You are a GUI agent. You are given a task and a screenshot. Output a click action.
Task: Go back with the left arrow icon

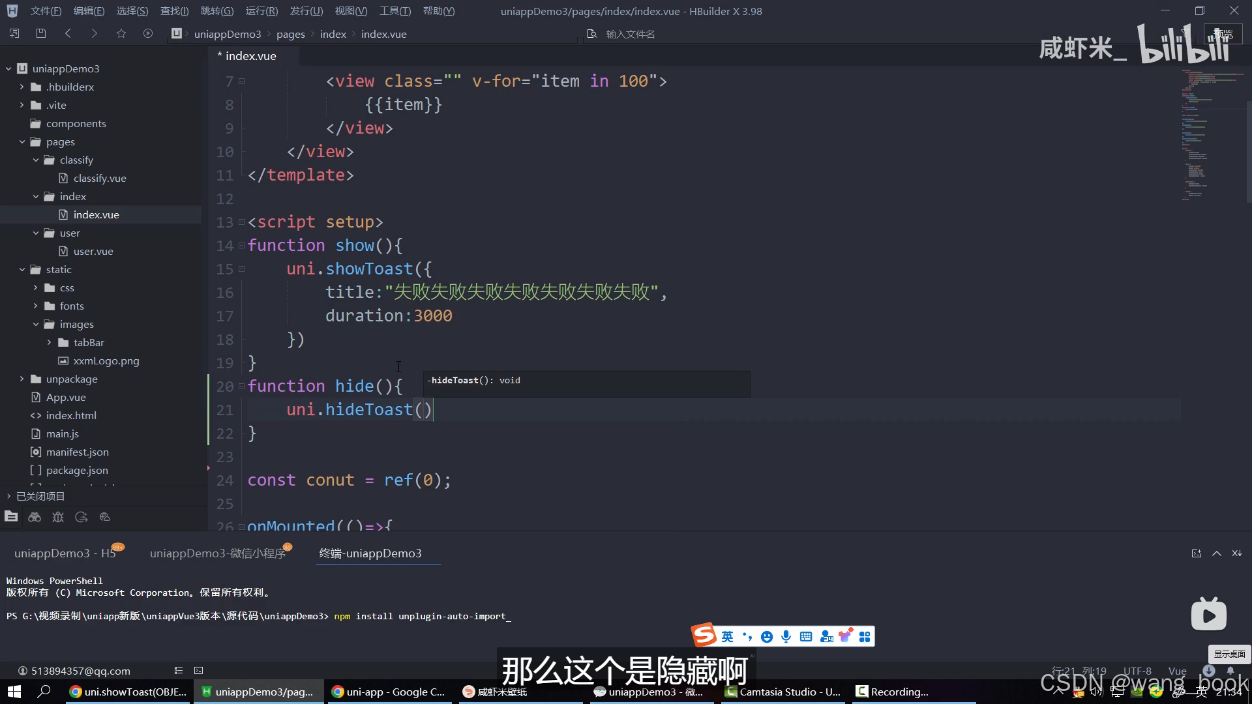[x=68, y=33]
